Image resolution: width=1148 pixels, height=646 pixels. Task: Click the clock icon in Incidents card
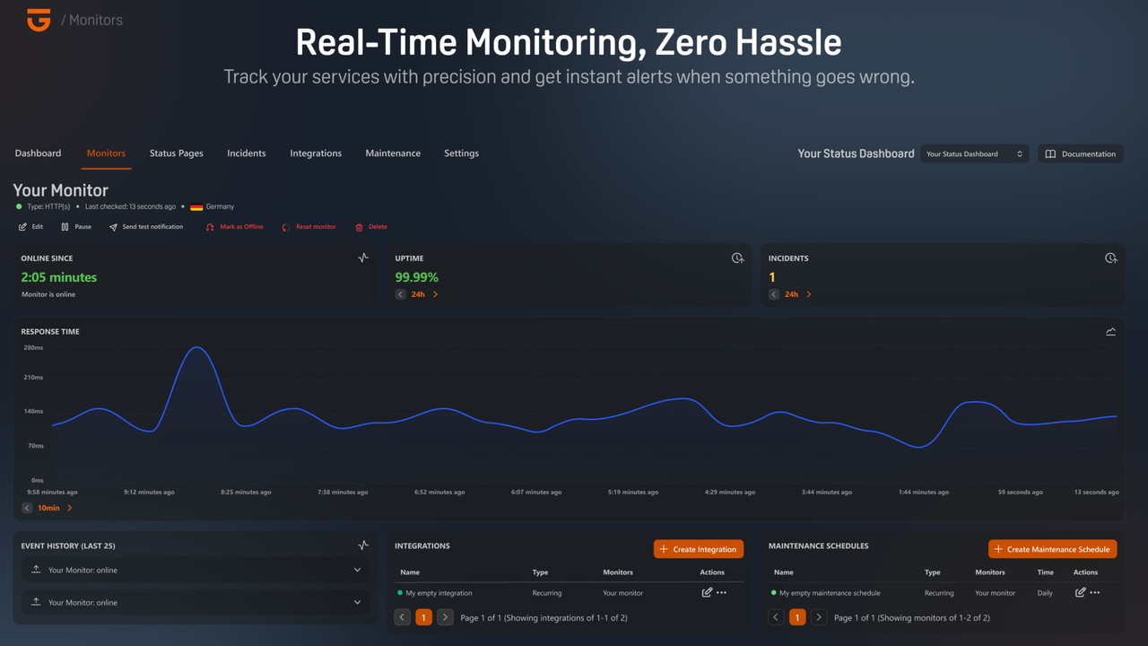point(1110,258)
